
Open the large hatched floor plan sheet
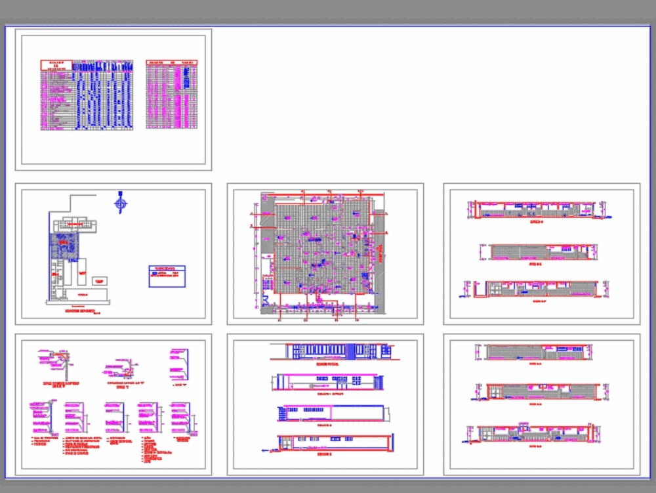[x=325, y=253]
